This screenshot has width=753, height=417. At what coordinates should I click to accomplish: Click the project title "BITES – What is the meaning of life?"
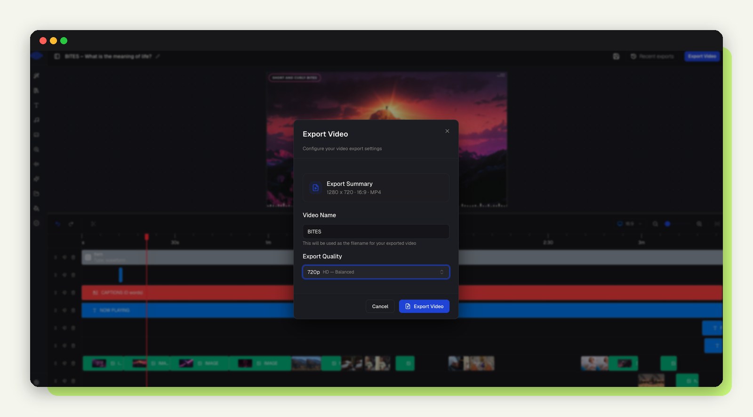pyautogui.click(x=108, y=56)
